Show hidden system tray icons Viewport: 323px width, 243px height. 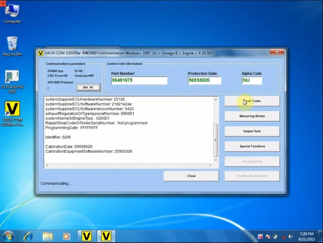coord(253,237)
